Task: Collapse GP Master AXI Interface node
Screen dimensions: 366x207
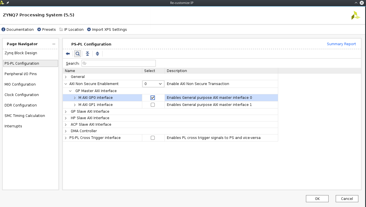Action: coord(70,91)
